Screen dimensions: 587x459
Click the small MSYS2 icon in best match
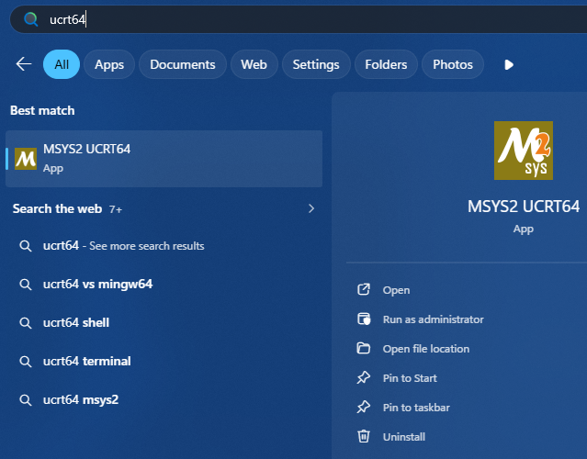pyautogui.click(x=26, y=159)
